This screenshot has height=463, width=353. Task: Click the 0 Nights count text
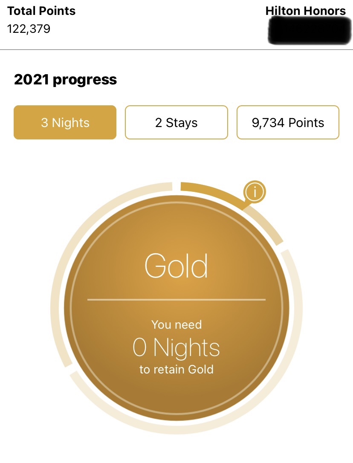[x=176, y=347]
